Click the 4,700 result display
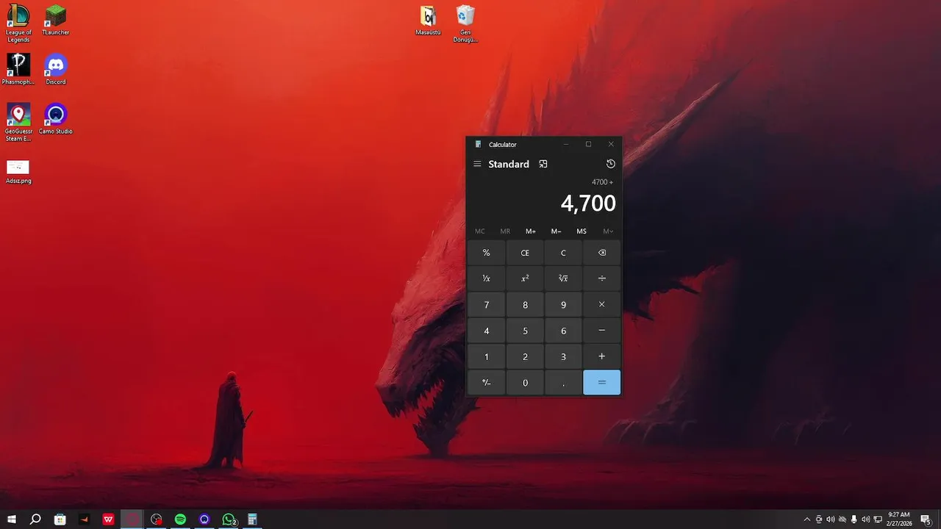 point(588,204)
